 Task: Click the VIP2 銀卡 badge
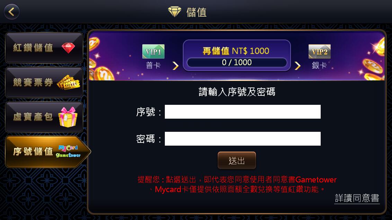tap(320, 57)
